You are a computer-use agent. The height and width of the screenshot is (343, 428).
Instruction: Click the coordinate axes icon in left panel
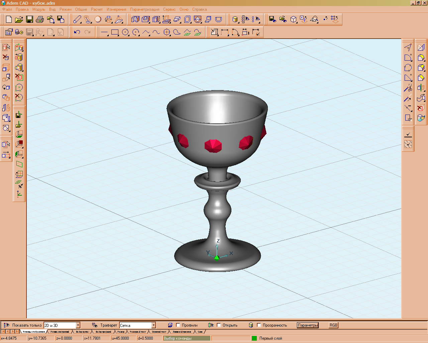19,194
